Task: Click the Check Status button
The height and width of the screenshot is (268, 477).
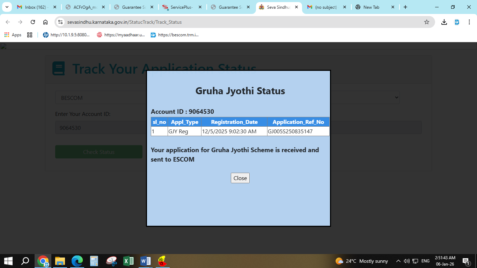Action: (x=99, y=152)
